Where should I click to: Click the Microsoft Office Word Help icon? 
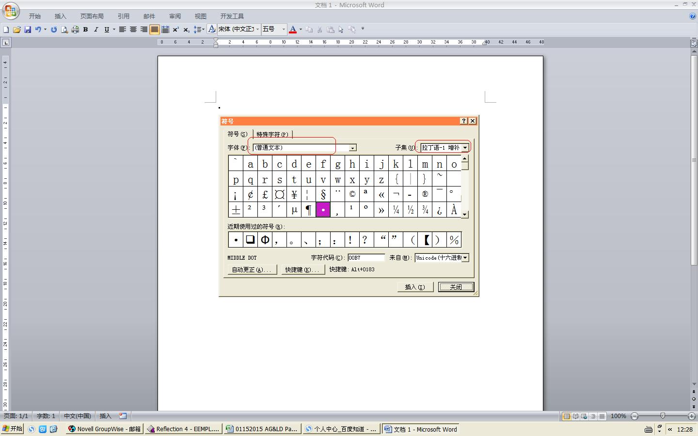[692, 16]
